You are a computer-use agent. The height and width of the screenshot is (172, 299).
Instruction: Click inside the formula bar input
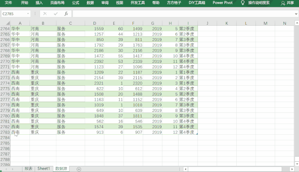[183, 14]
